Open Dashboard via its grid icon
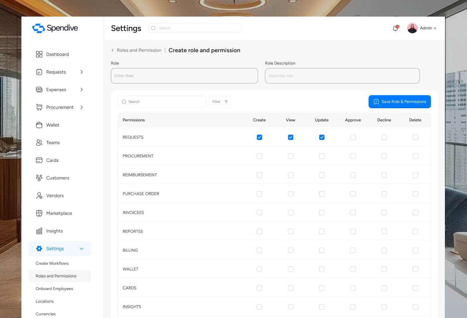 click(39, 54)
